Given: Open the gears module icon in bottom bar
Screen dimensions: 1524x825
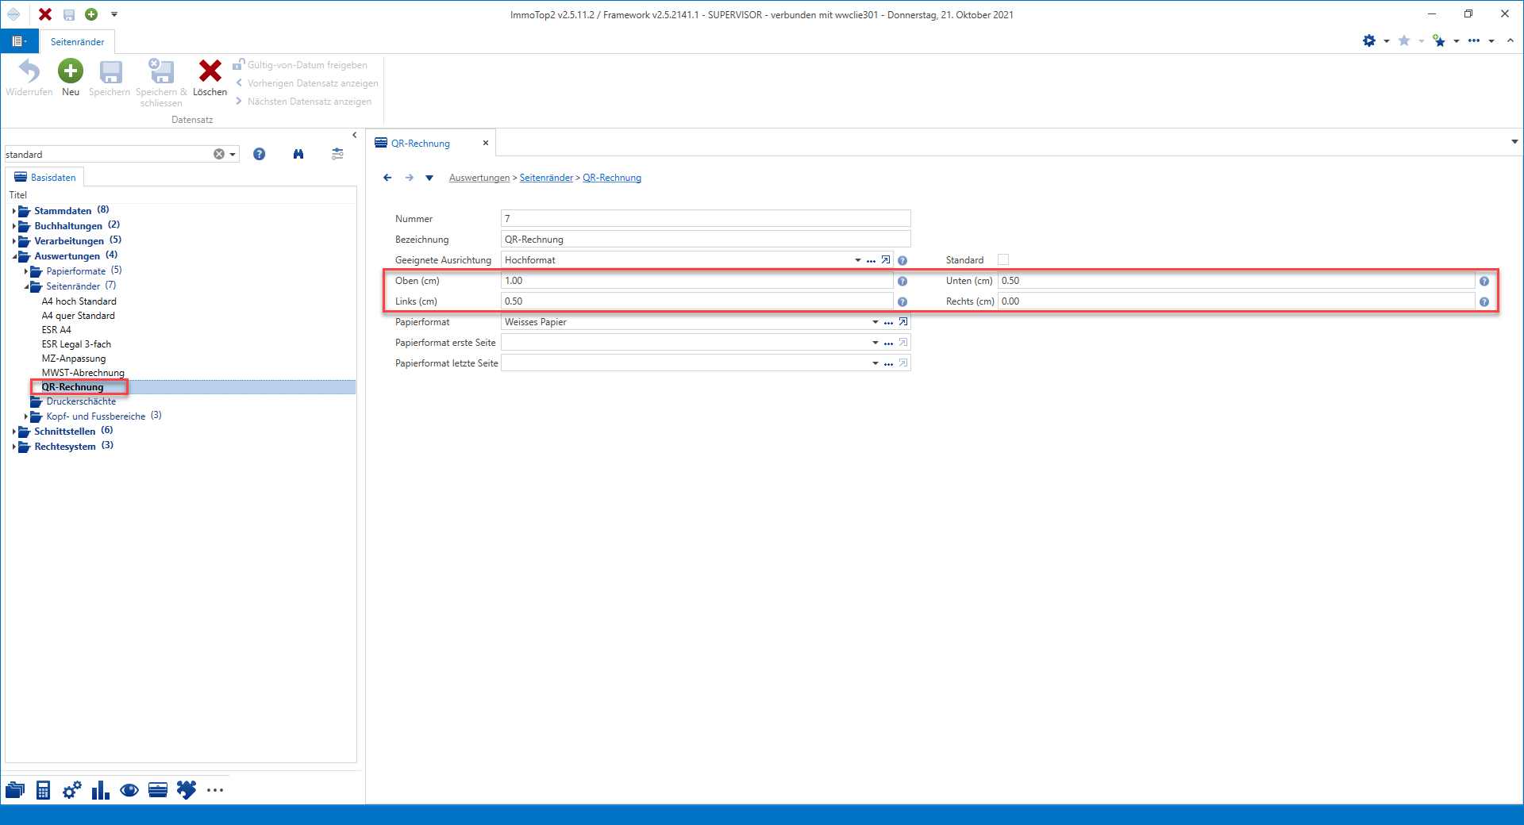Looking at the screenshot, I should click(x=72, y=790).
